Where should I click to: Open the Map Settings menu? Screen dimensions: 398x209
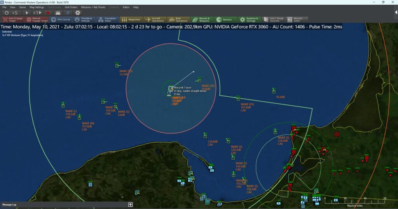37,7
